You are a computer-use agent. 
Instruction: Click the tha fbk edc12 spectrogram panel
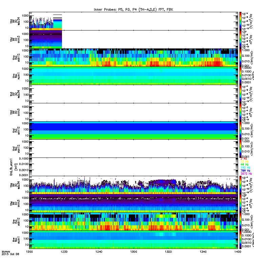point(133,58)
